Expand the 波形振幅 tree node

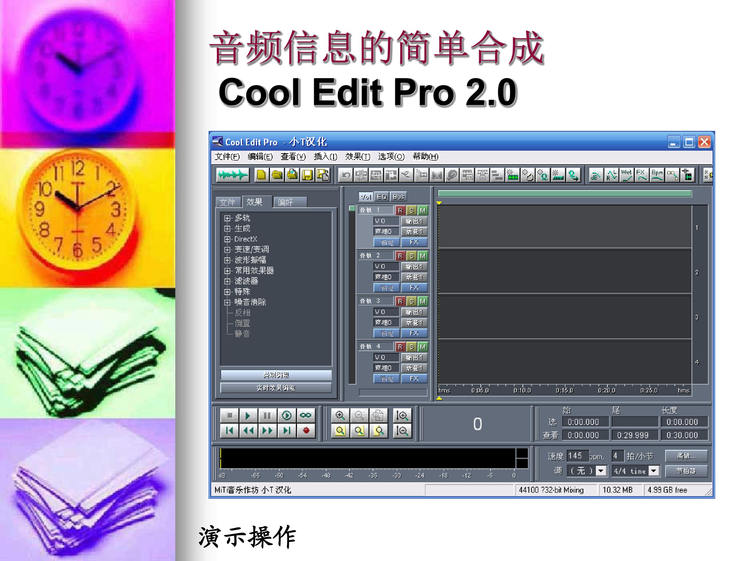(x=227, y=261)
